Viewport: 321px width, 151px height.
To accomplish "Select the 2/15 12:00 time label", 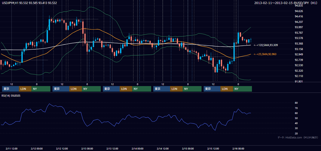I will click(213, 148).
